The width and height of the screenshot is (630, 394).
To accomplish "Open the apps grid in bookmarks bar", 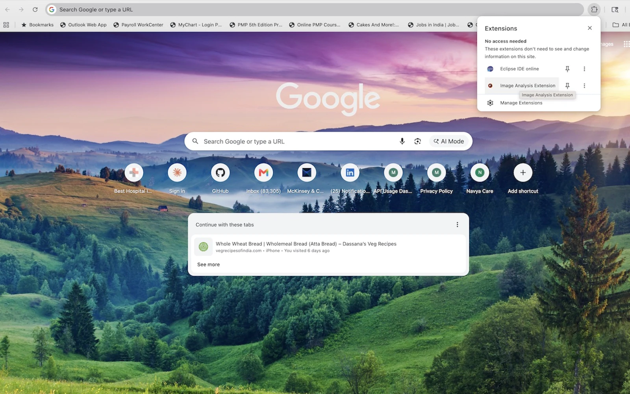I will click(6, 25).
